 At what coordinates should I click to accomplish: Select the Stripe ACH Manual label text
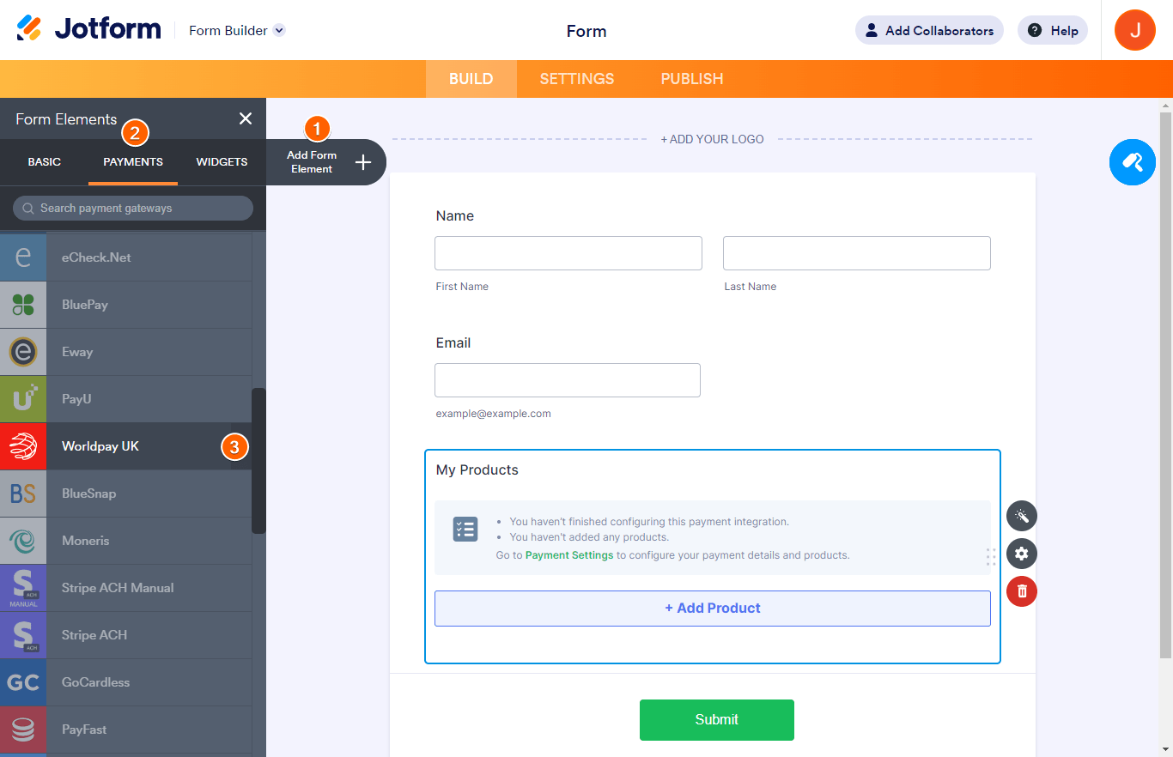click(x=118, y=588)
